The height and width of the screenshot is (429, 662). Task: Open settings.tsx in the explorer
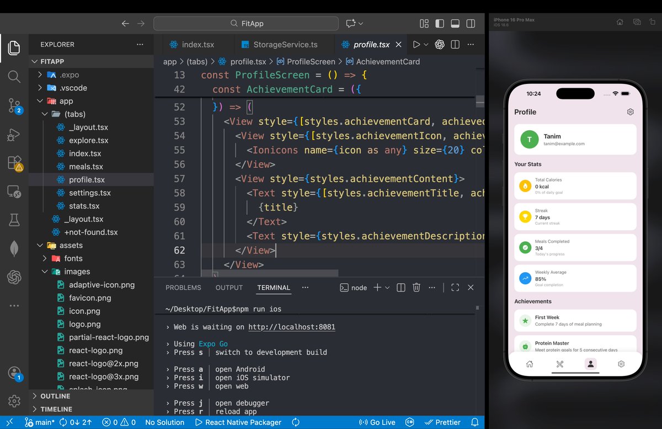point(92,193)
